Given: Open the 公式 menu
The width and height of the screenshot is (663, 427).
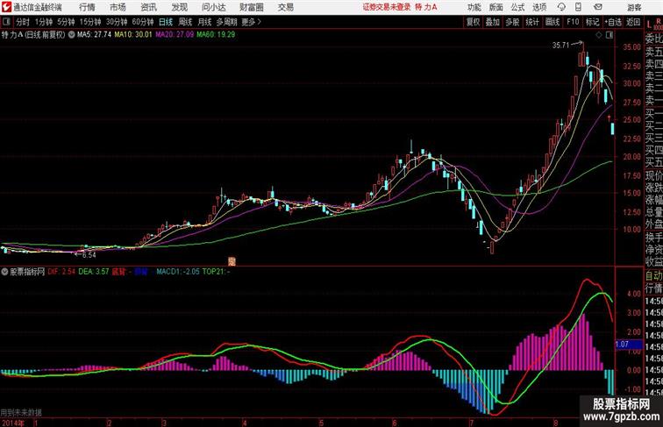Looking at the screenshot, I should pyautogui.click(x=517, y=7).
